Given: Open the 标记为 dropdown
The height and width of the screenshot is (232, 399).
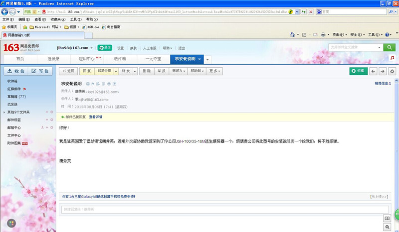Looking at the screenshot, I should [x=179, y=71].
